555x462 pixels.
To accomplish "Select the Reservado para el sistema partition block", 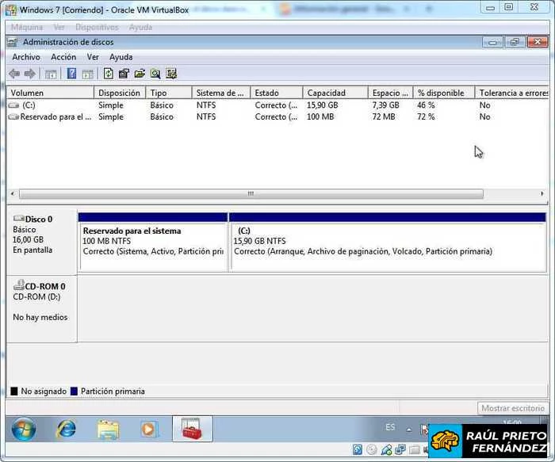I will click(153, 242).
